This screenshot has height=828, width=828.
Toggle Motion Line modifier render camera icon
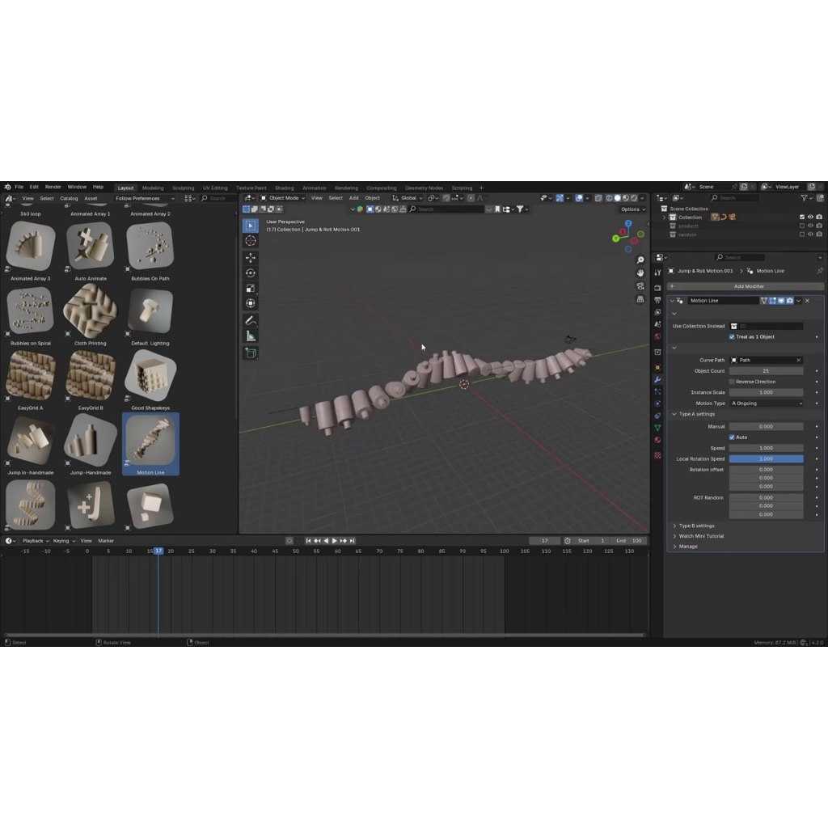coord(790,301)
